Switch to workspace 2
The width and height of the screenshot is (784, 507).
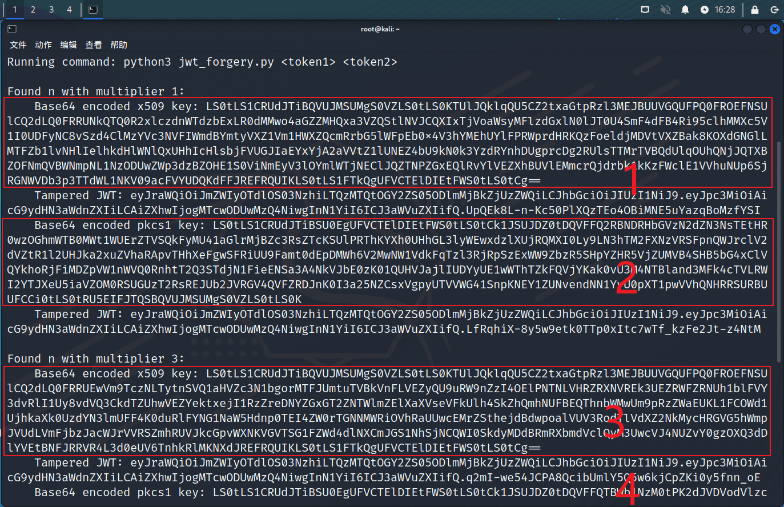(x=33, y=10)
